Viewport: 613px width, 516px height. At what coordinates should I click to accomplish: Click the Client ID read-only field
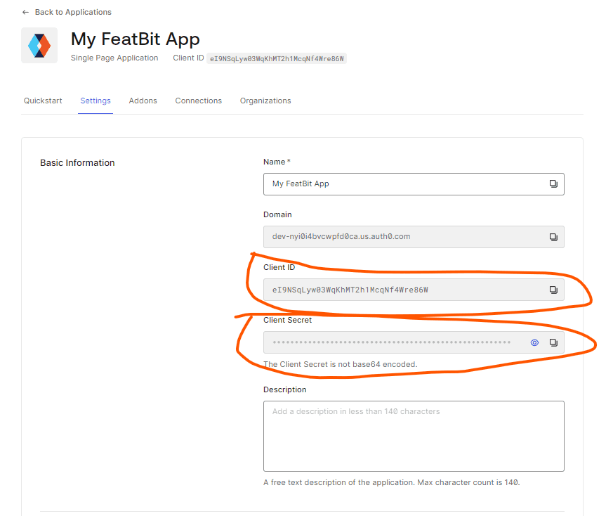(x=400, y=290)
